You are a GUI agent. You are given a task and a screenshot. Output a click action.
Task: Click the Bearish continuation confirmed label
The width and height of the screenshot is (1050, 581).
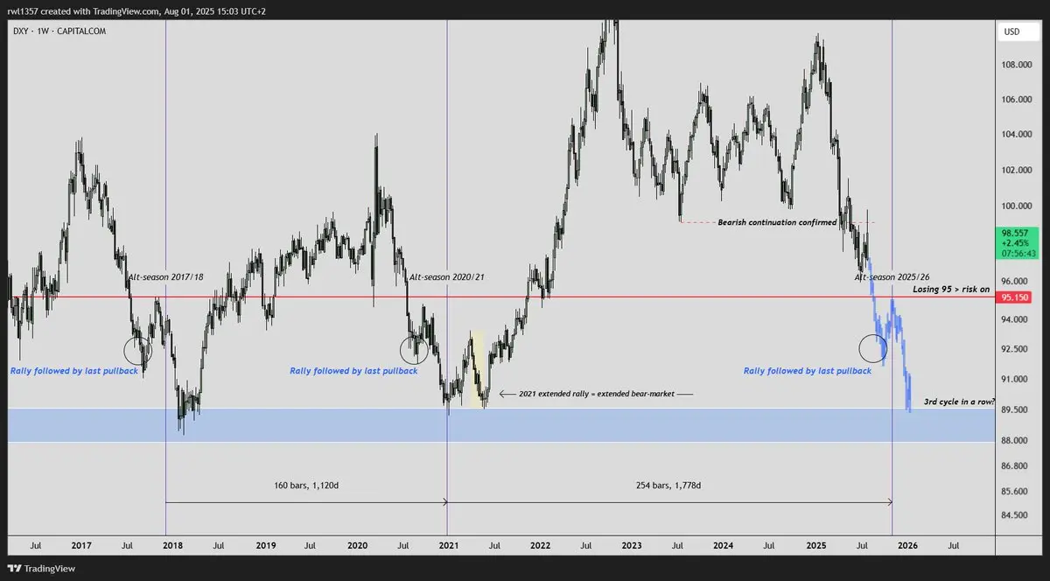777,222
